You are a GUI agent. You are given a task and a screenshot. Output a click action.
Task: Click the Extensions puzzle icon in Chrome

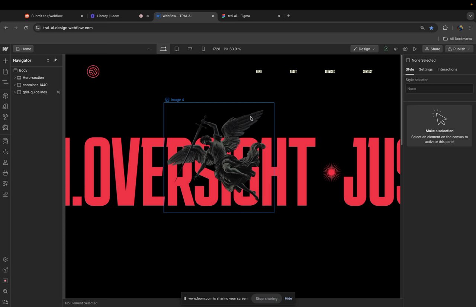tap(445, 28)
